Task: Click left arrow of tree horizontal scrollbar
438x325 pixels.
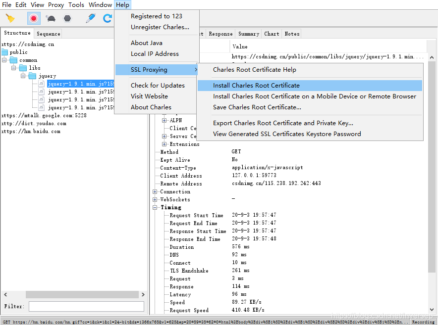Action: tap(5, 295)
